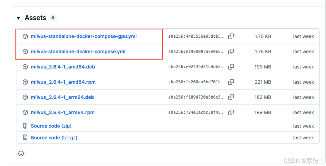Select hash text sha256:f189d720a5b6c5…

click(x=196, y=97)
